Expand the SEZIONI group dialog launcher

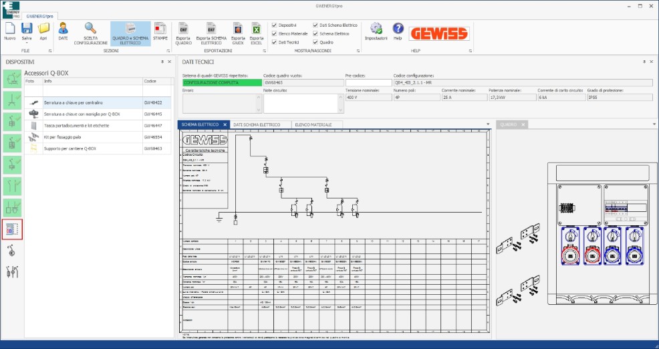(x=168, y=51)
